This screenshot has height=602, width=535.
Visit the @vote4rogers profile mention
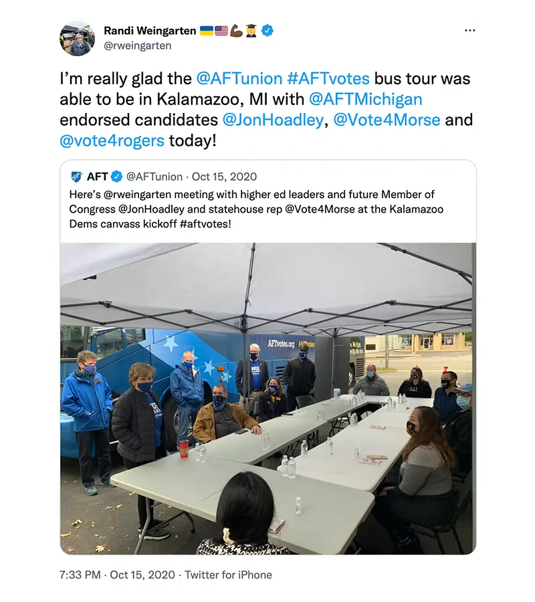112,141
